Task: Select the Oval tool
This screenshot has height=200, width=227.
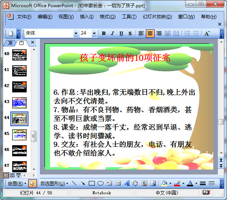Action: tap(101, 183)
